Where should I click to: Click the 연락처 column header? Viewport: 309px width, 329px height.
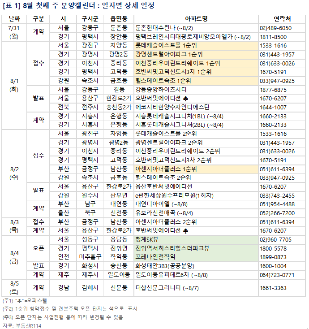tap(282, 19)
